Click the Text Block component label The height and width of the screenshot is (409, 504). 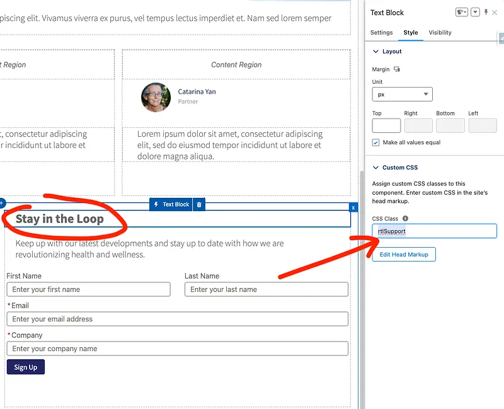[176, 204]
